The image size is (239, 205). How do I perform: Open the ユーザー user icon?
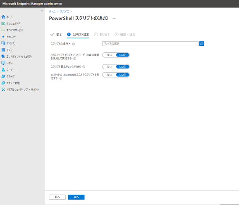click(x=3, y=70)
